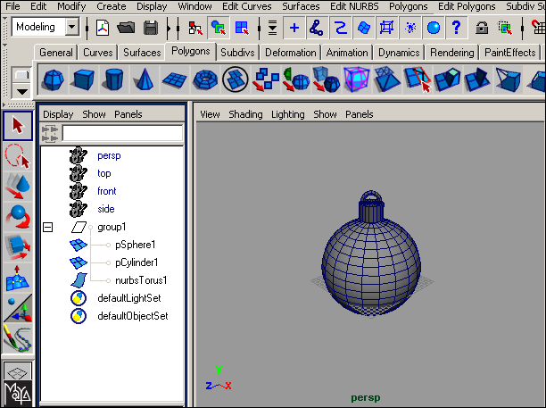Screen dimensions: 546x408
Task: Activate the Lasso select tool
Action: tap(18, 156)
